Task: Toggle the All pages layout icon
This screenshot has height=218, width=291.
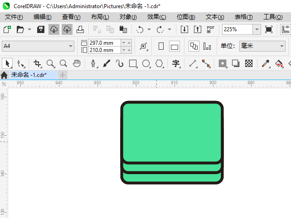Action: tap(194, 46)
